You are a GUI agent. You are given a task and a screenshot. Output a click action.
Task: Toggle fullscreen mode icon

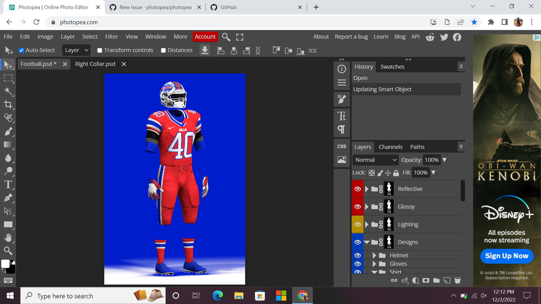click(x=240, y=37)
